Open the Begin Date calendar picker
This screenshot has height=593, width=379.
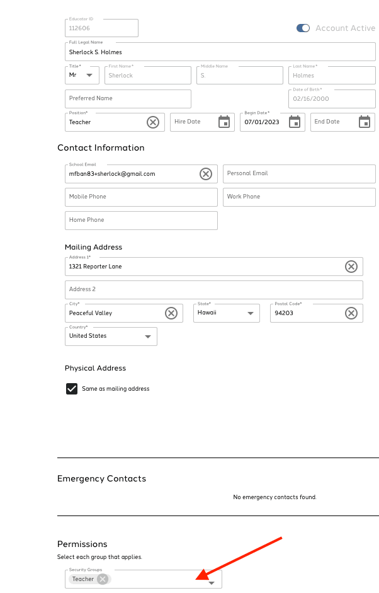pos(295,122)
